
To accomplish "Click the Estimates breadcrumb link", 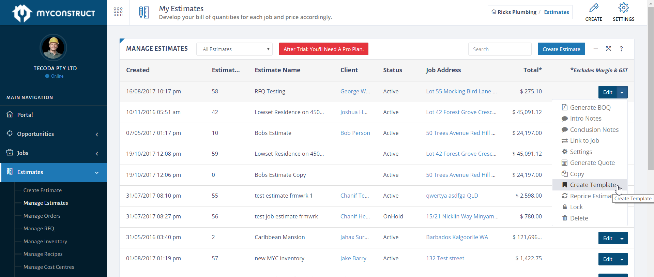I will click(557, 12).
